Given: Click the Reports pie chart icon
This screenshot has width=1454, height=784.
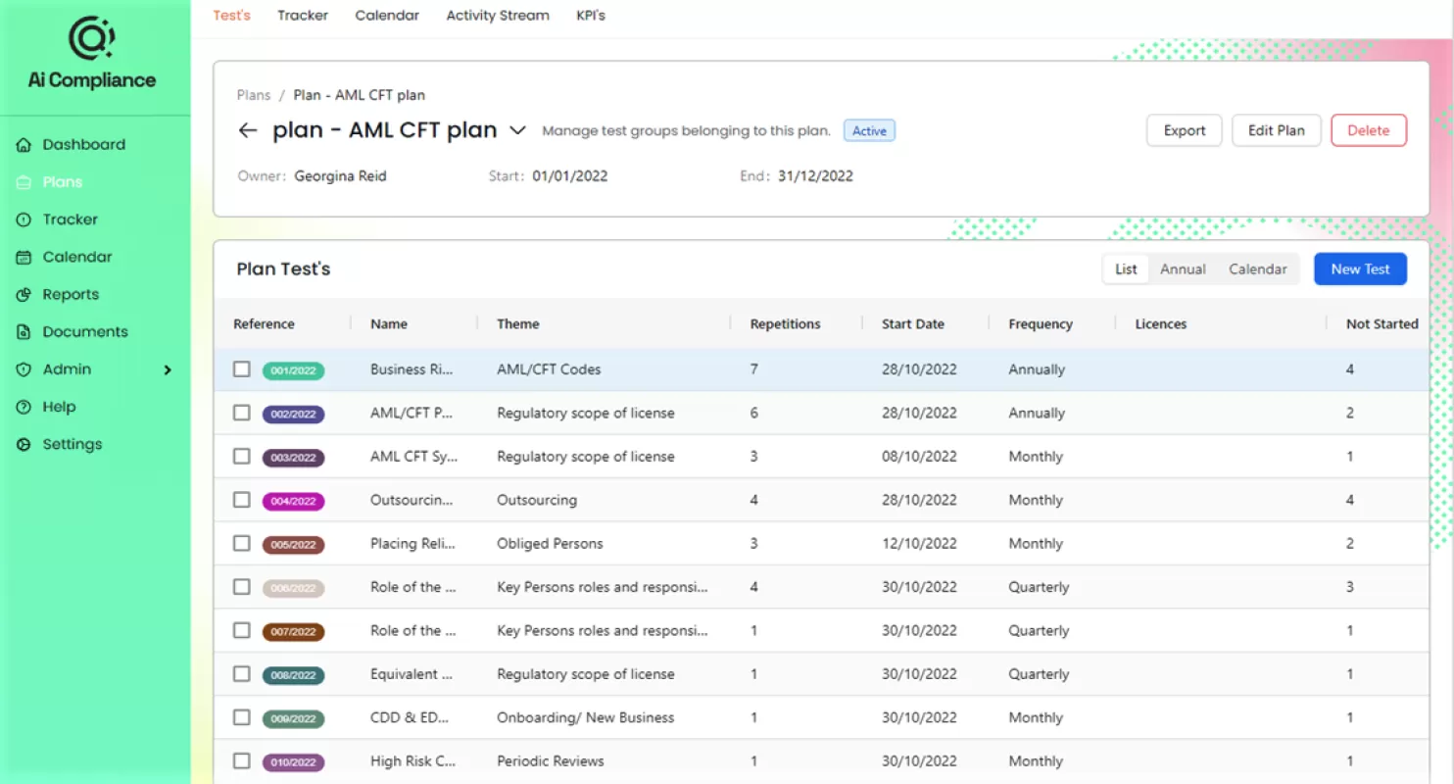Looking at the screenshot, I should (24, 294).
